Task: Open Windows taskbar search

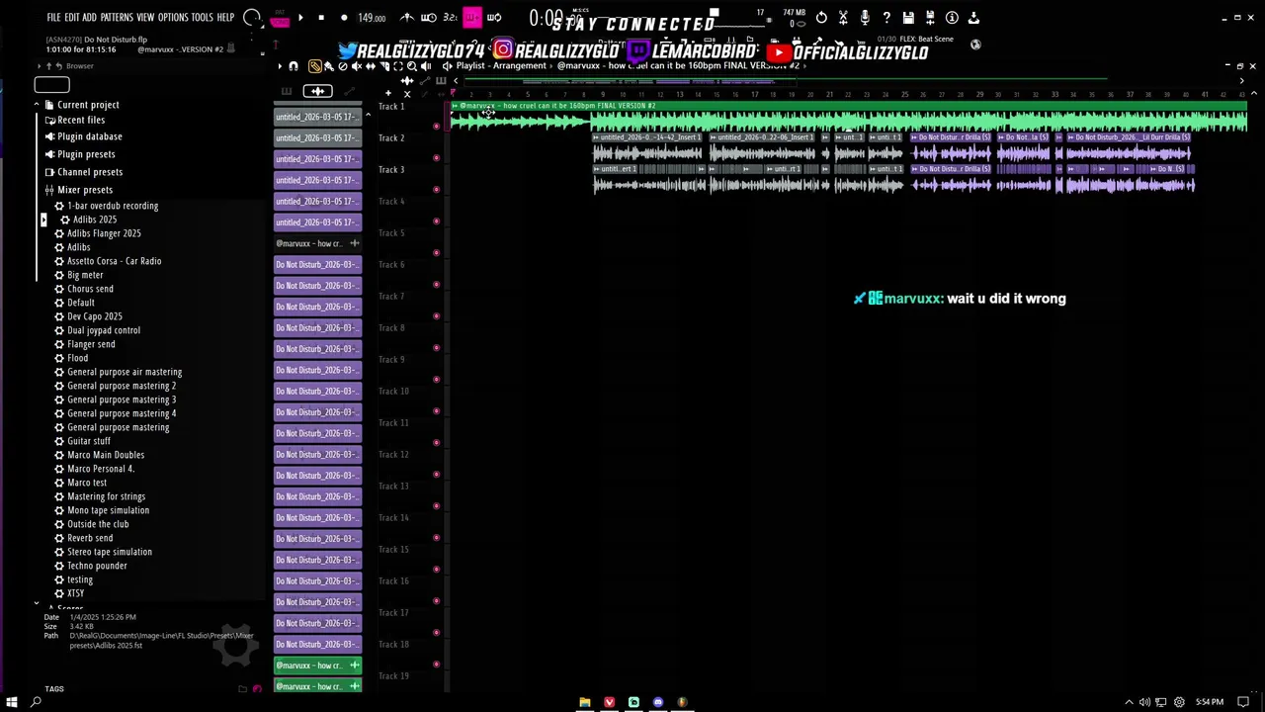Action: coord(37,702)
